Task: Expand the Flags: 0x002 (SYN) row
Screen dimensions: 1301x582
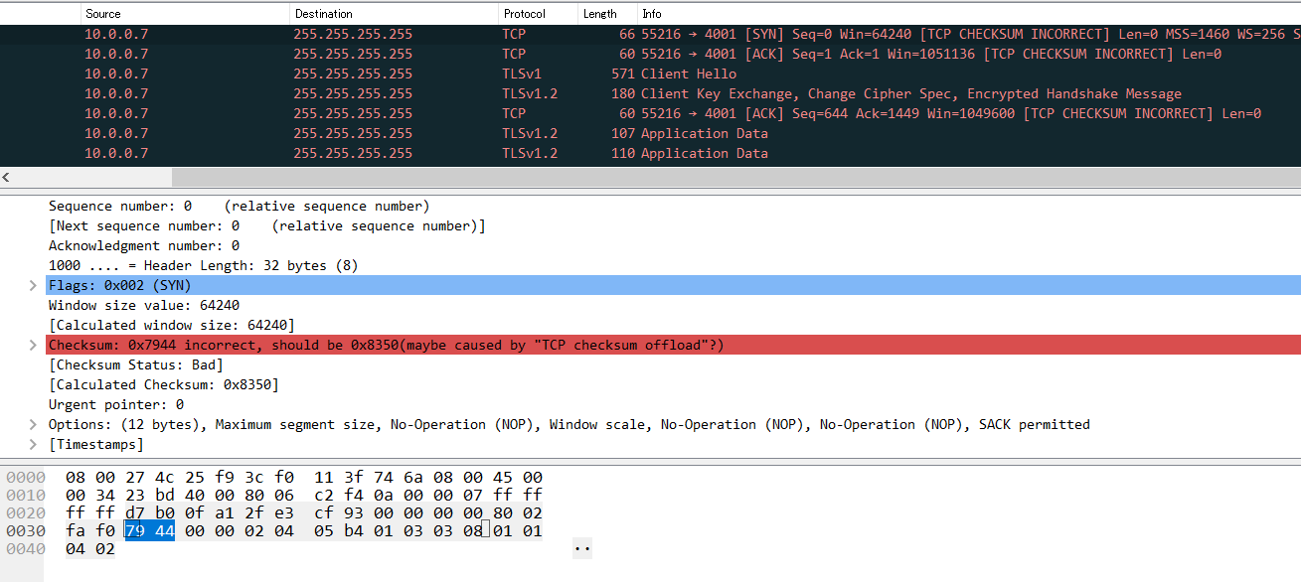Action: 35,286
